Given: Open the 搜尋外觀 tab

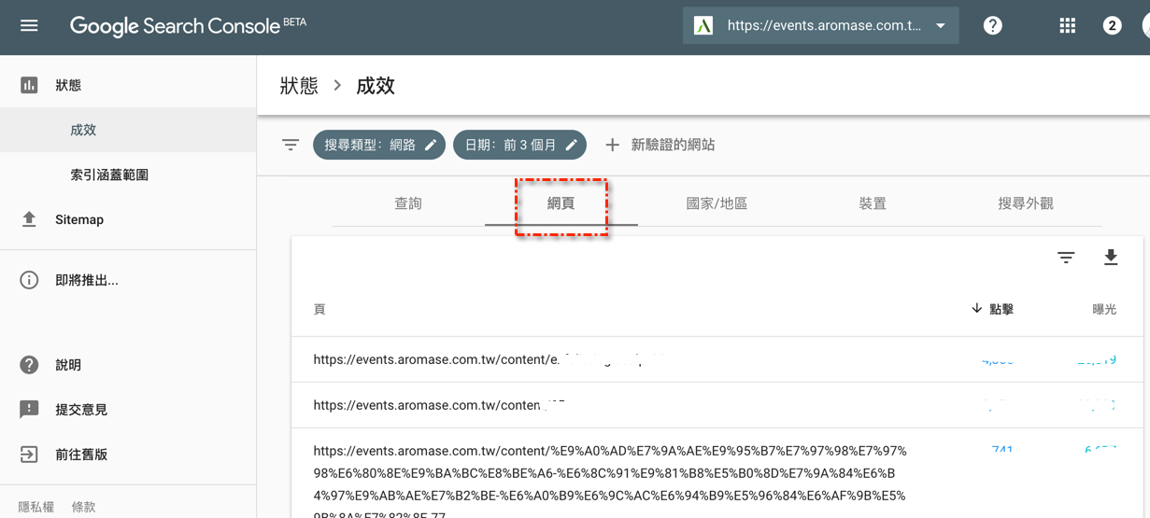Looking at the screenshot, I should [1026, 203].
